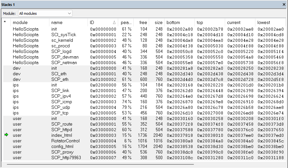Click the sort triangle in ID column header
288x168 pixels.
point(114,23)
